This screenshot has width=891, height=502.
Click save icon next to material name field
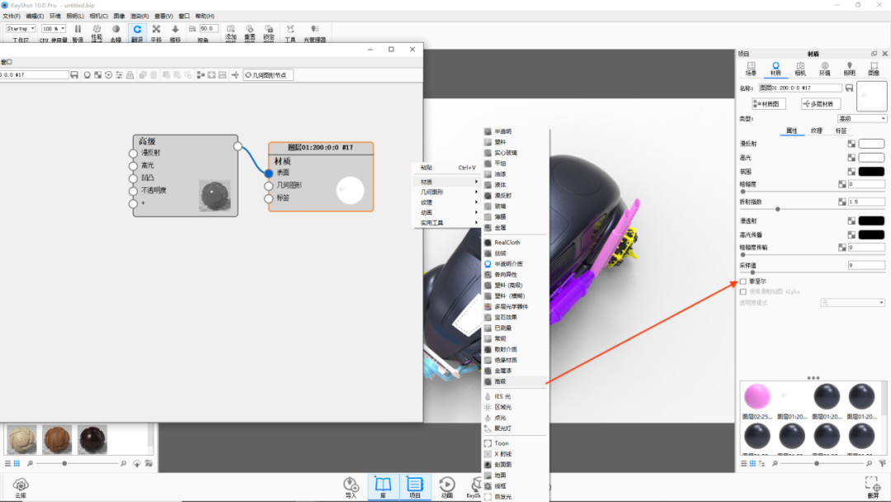point(849,88)
